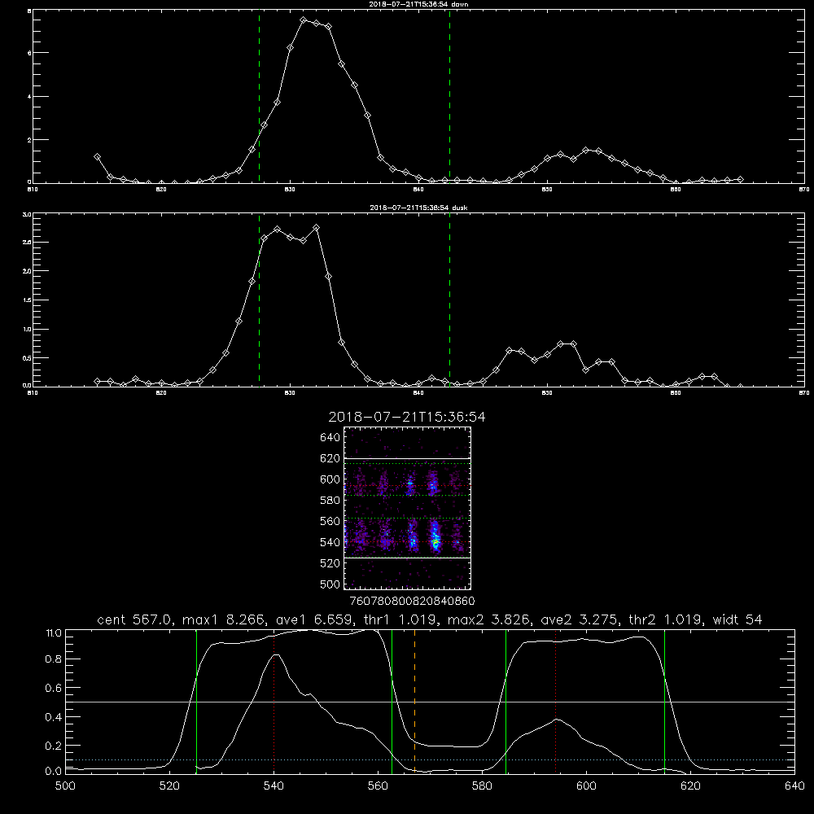
Task: Click the right green dashed line in dusk plot
Action: pyautogui.click(x=449, y=300)
